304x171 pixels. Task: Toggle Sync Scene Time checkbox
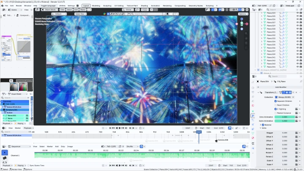(x=28, y=166)
